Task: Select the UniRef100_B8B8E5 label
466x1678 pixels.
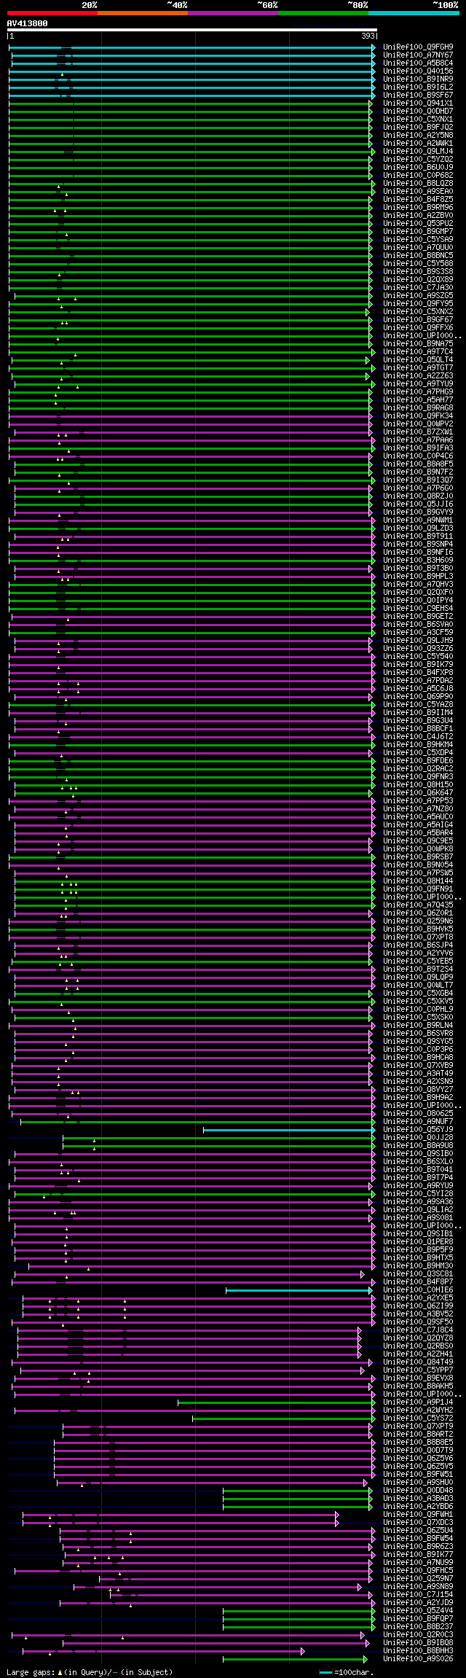Action: [418, 1443]
